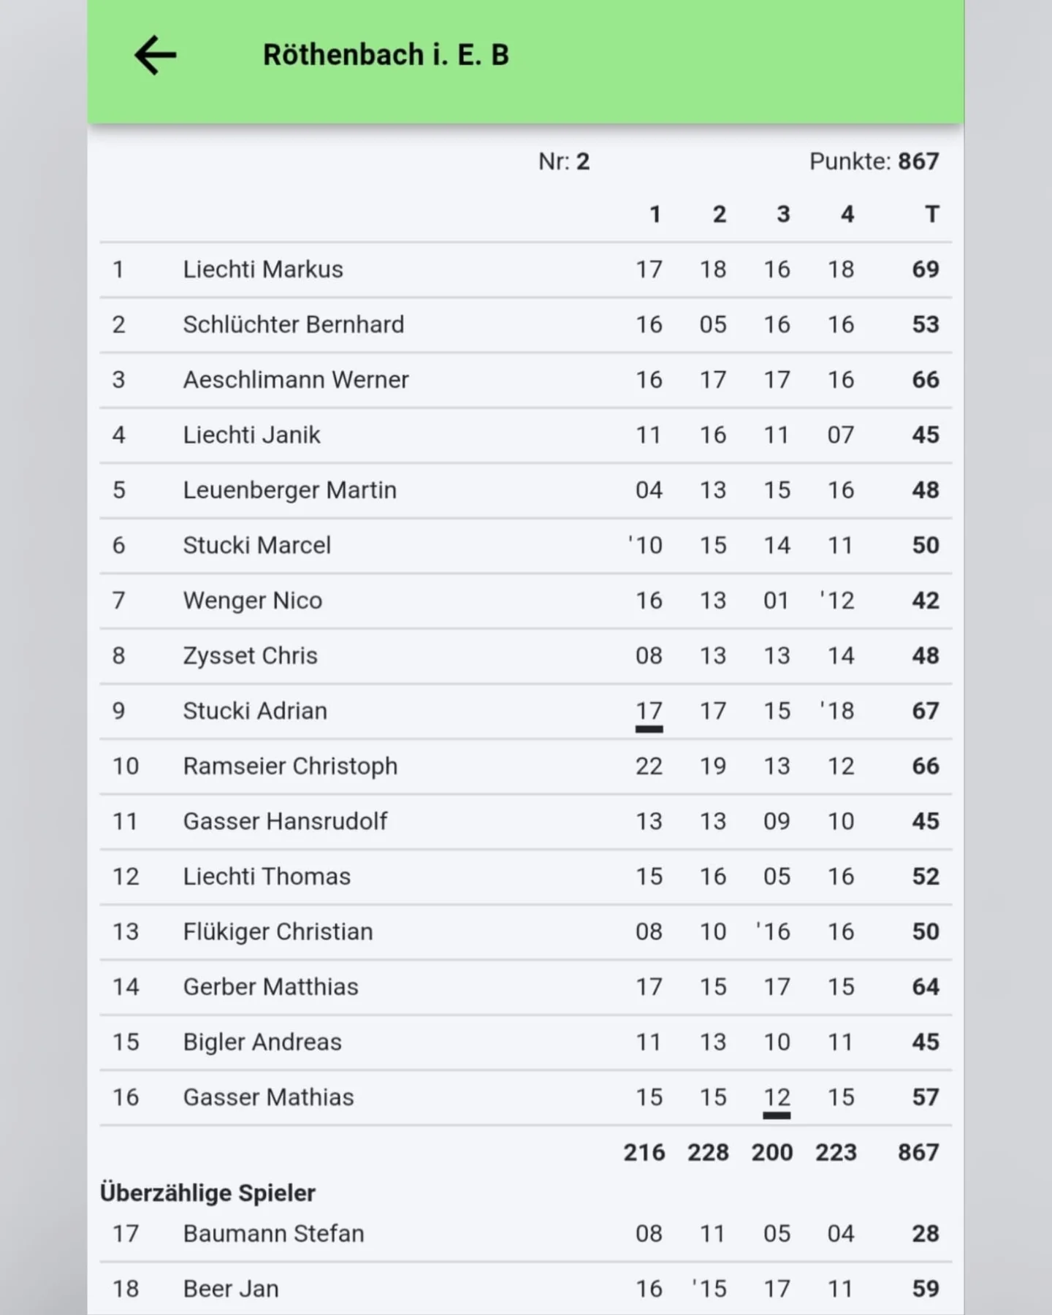Viewport: 1052px width, 1315px height.
Task: Tap Flükiger Christian's name
Action: [278, 932]
